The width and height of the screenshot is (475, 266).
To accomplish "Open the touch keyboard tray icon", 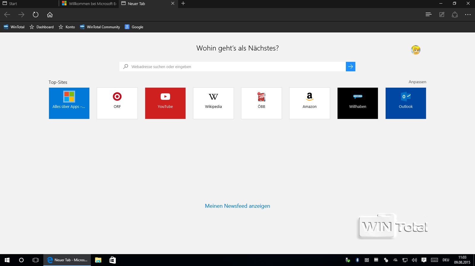I will pos(434,260).
